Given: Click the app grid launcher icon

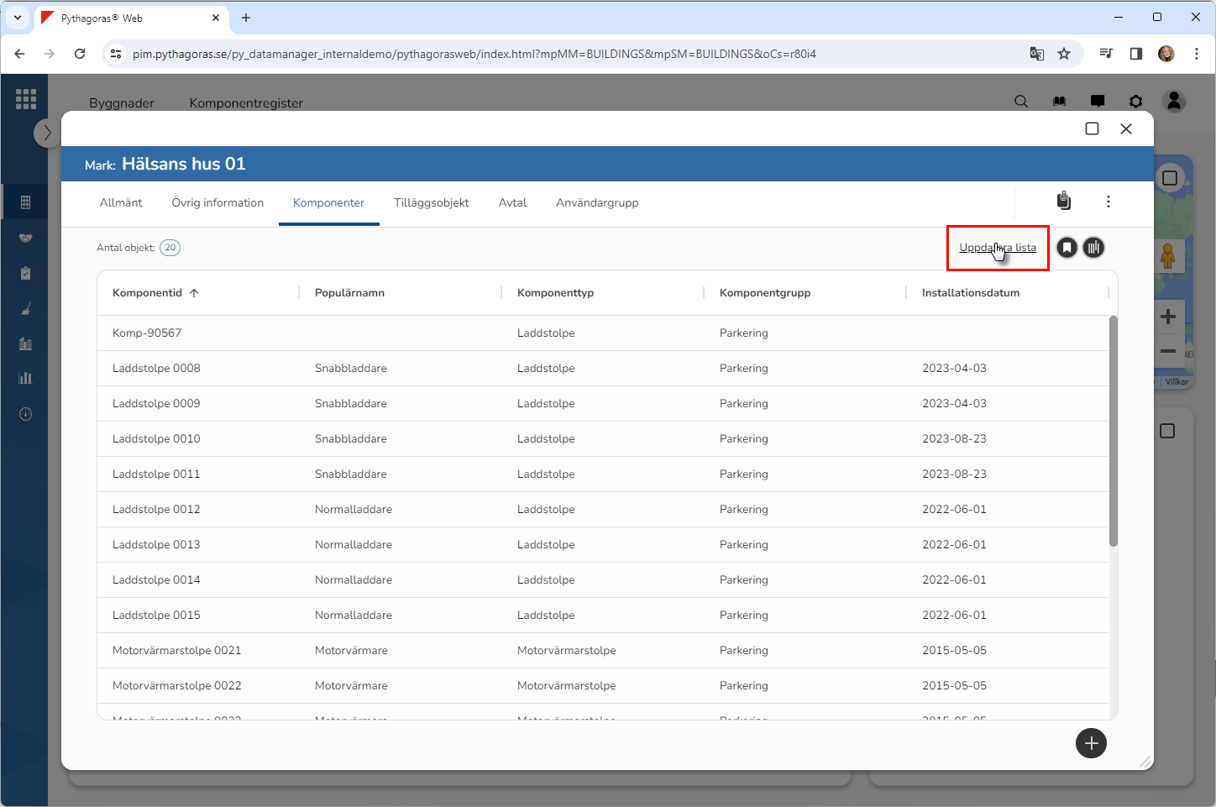Looking at the screenshot, I should pos(25,99).
